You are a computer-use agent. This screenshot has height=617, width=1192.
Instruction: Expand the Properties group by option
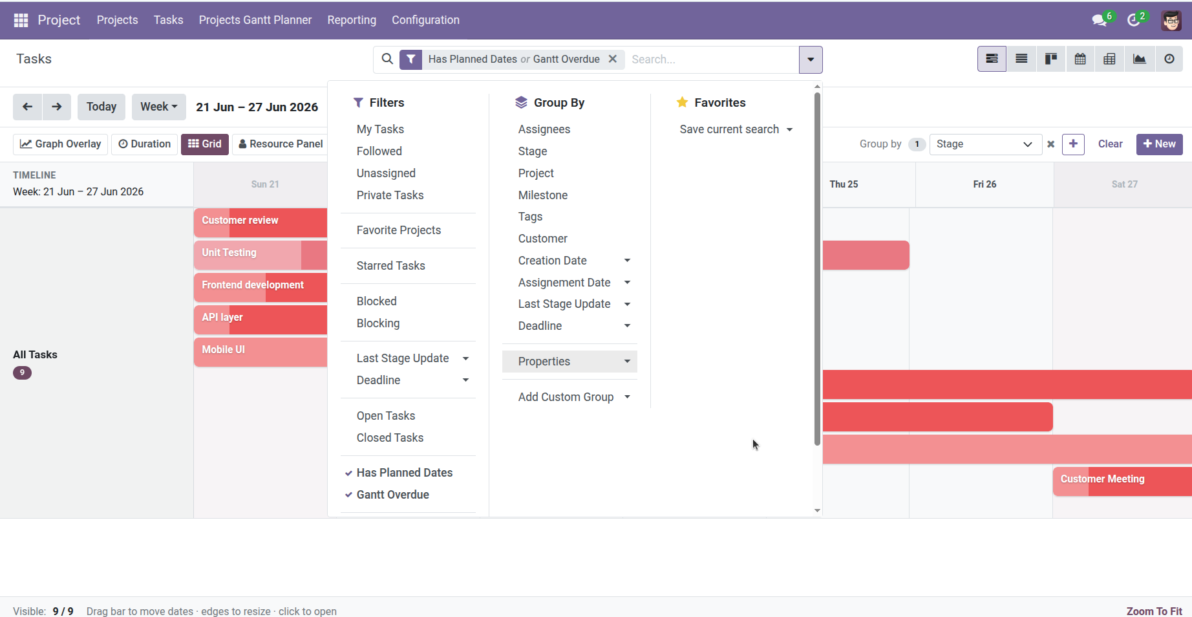[569, 362]
